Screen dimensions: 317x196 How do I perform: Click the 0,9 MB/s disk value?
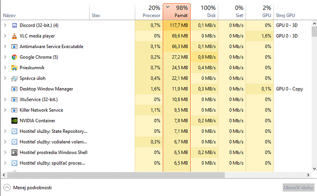coord(207,57)
